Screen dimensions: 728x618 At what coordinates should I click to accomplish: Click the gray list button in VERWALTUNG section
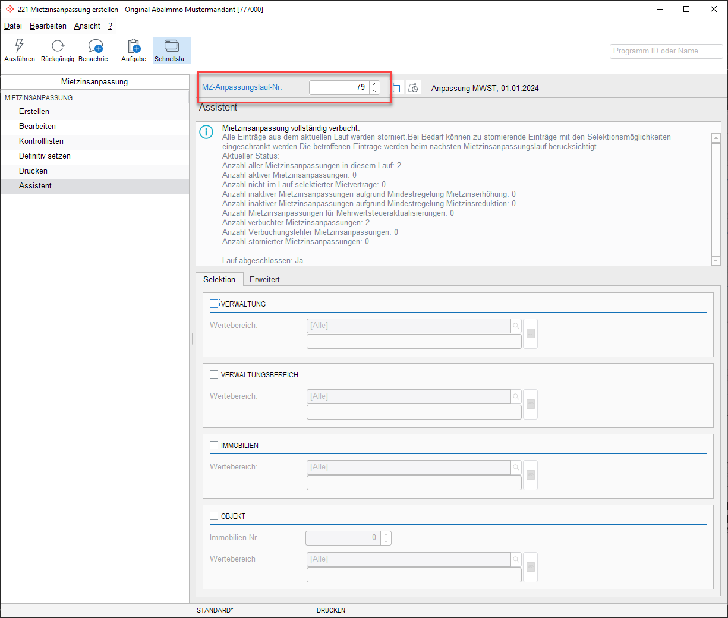[x=531, y=333]
